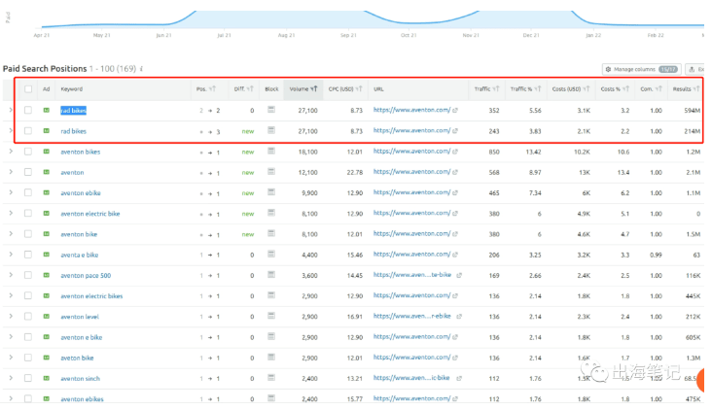Click the Block icon in aventon ebike row
Viewport: 712px width, 410px height.
(x=271, y=192)
